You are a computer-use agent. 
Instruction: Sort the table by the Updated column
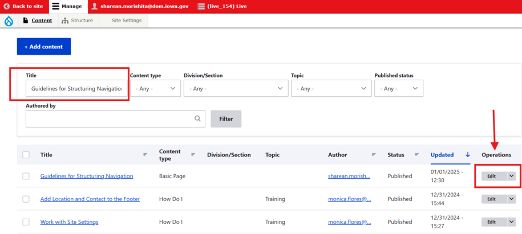[x=442, y=155]
